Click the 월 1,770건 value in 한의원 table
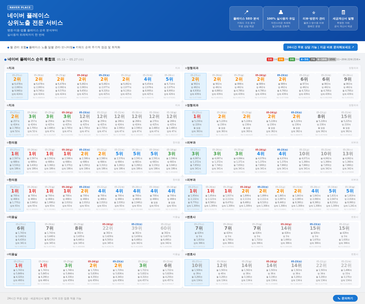This screenshot has height=304, width=365. point(15,203)
